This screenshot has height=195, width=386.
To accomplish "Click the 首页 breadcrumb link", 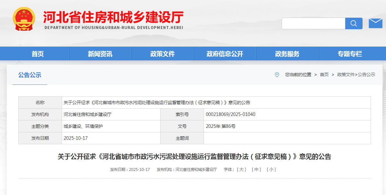I will (x=324, y=75).
